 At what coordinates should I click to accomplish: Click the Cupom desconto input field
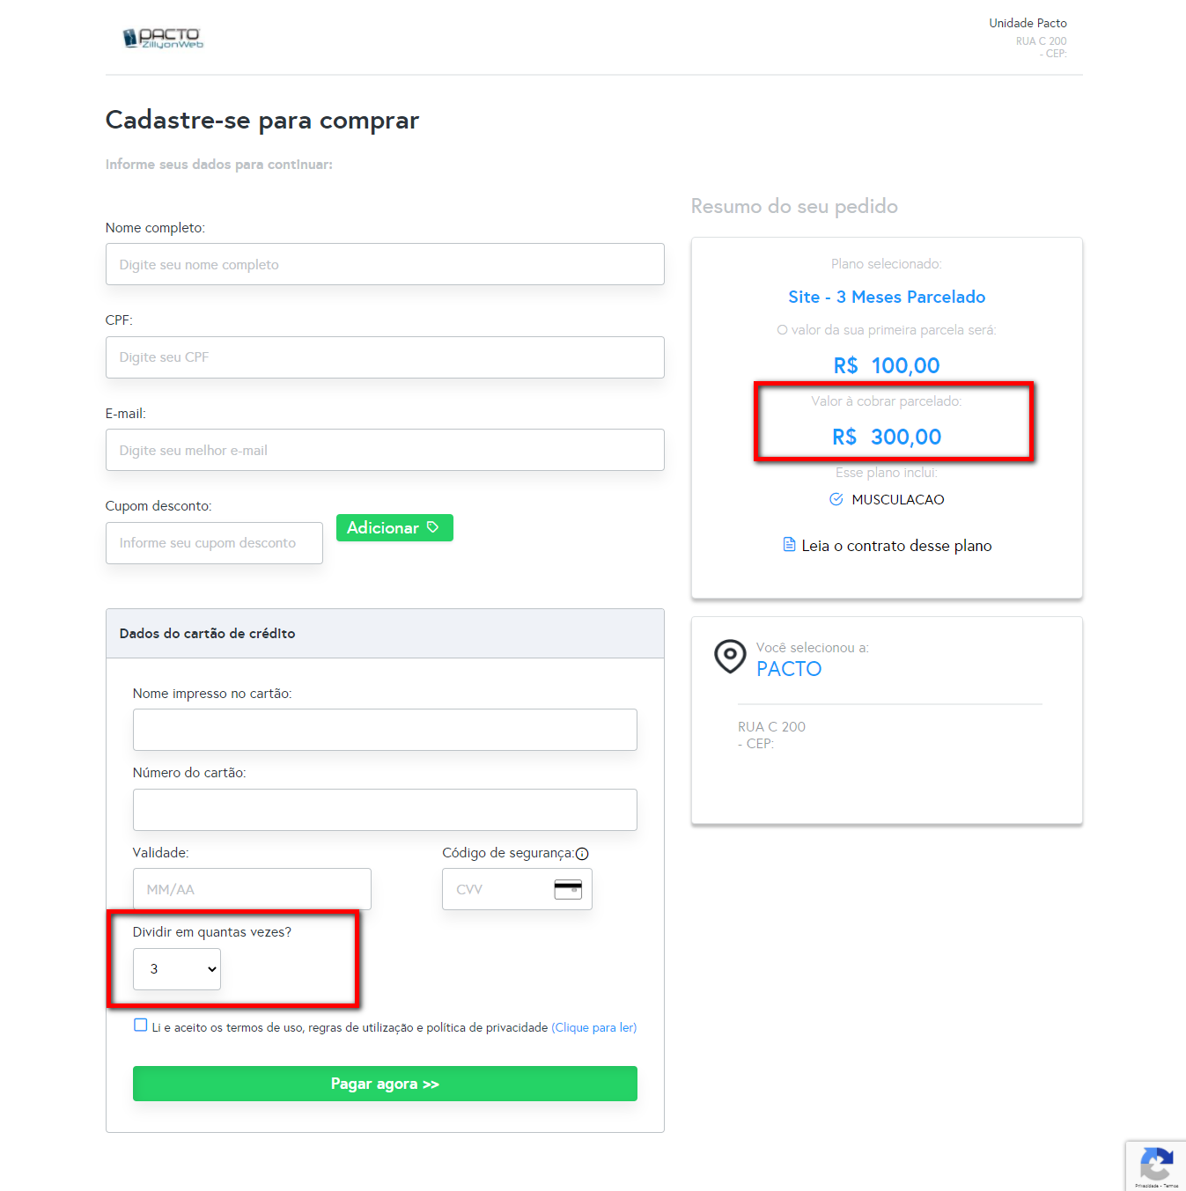pos(214,543)
